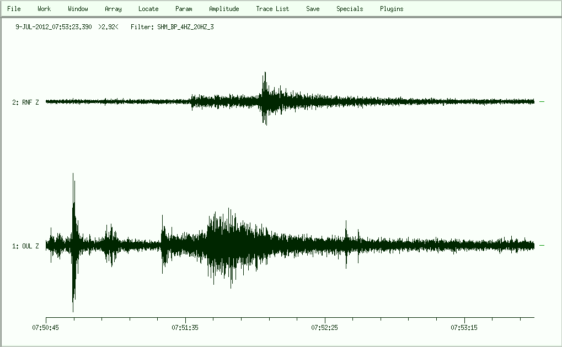Click the dash marker right of OUL trace
This screenshot has width=562, height=347.
(542, 246)
